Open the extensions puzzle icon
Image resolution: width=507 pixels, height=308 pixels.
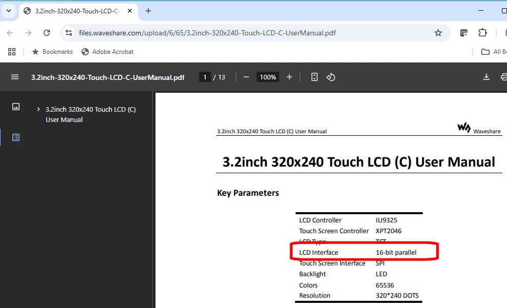[482, 33]
